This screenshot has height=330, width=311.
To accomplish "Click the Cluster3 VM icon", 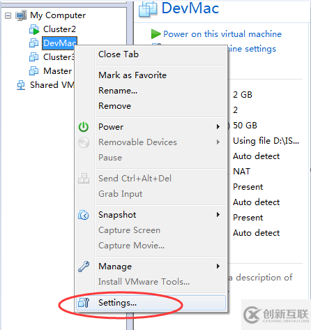I will click(34, 57).
